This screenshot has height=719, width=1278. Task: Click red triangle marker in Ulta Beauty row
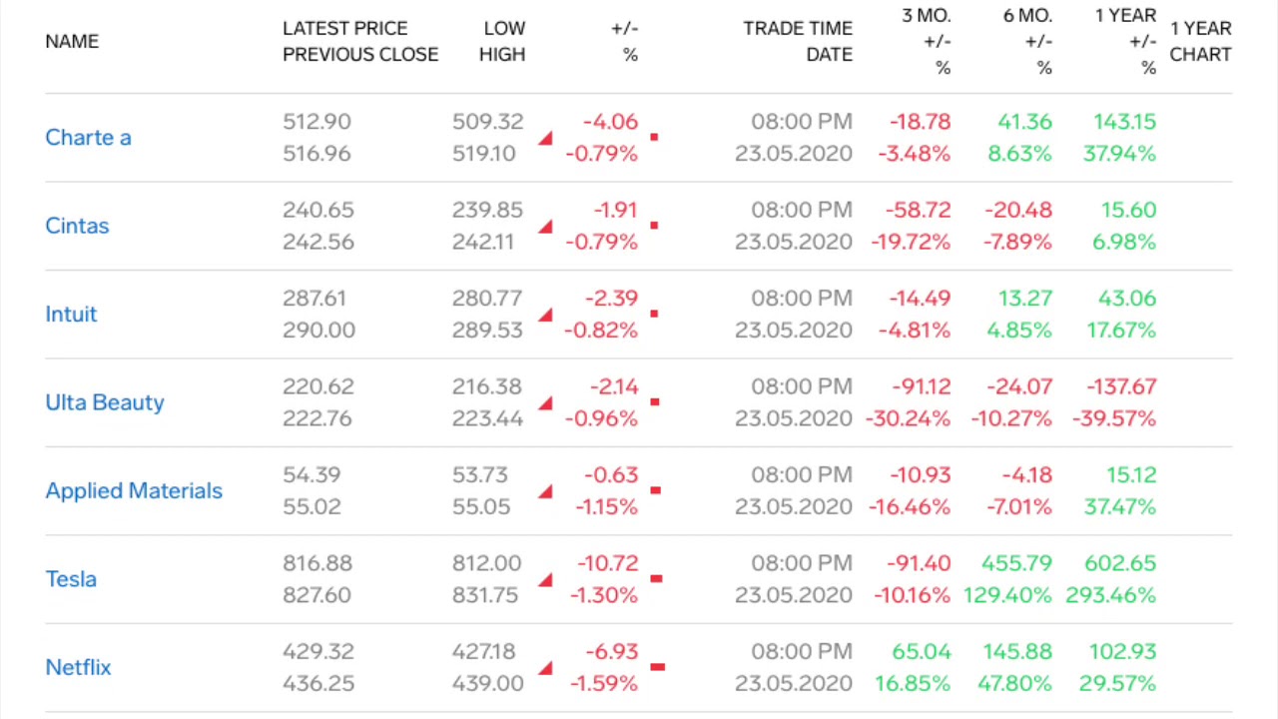545,404
